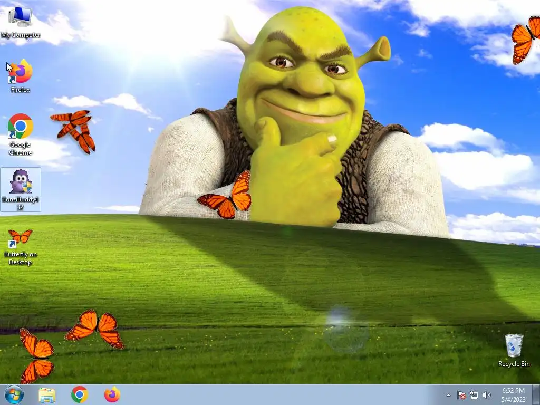540x405 pixels.
Task: Open the Action Center flag icon
Action: [461, 395]
